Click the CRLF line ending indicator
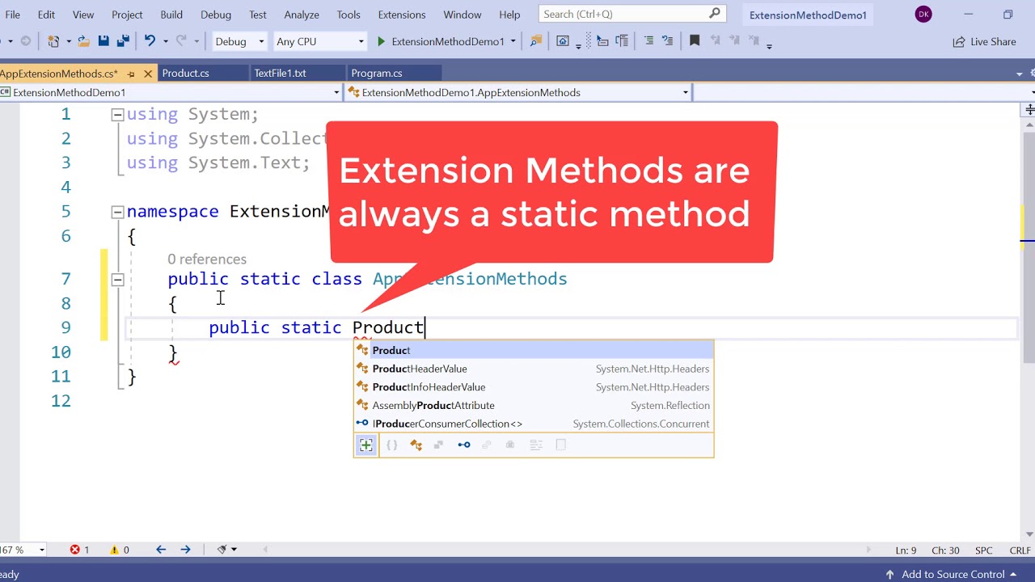The height and width of the screenshot is (582, 1035). coord(1020,550)
